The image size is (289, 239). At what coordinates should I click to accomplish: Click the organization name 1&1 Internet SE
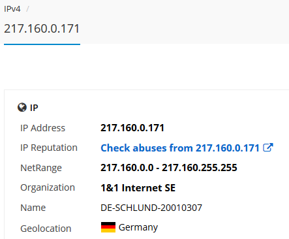pos(138,188)
